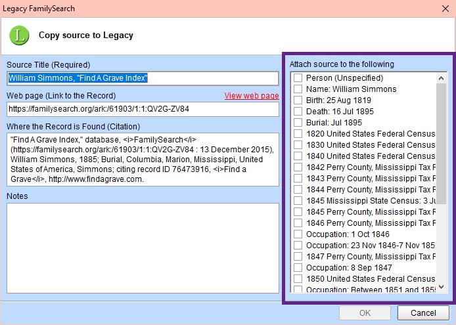456x325 pixels.
Task: Enable the Birth: 25 Aug 1819 checkbox
Action: 298,100
